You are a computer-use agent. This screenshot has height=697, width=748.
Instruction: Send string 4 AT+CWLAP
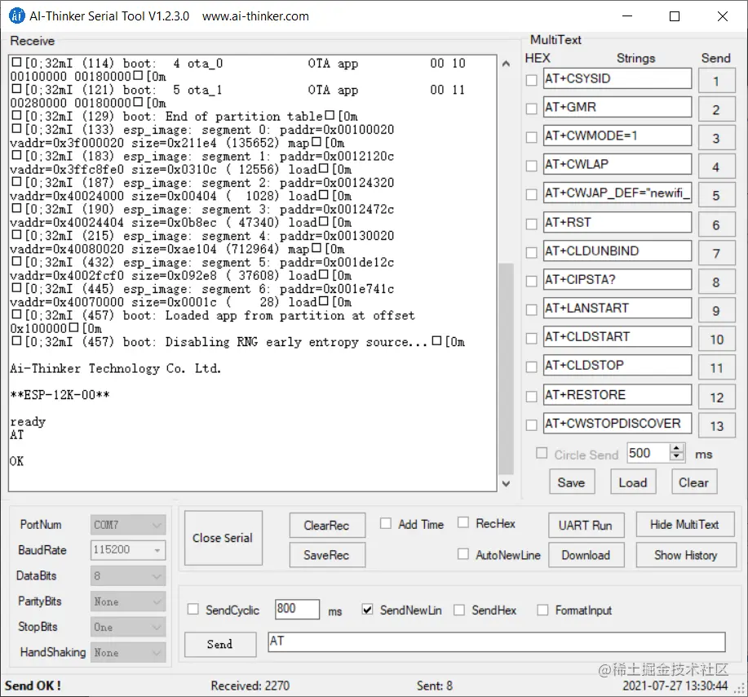click(x=716, y=166)
